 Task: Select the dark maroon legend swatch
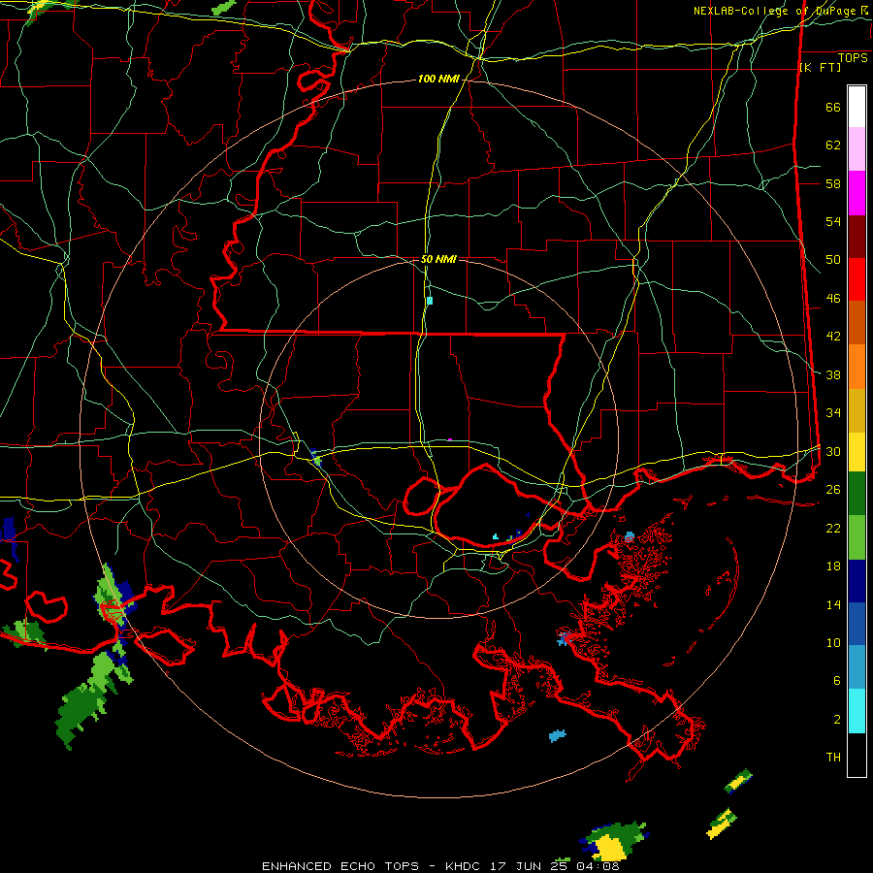tap(857, 237)
